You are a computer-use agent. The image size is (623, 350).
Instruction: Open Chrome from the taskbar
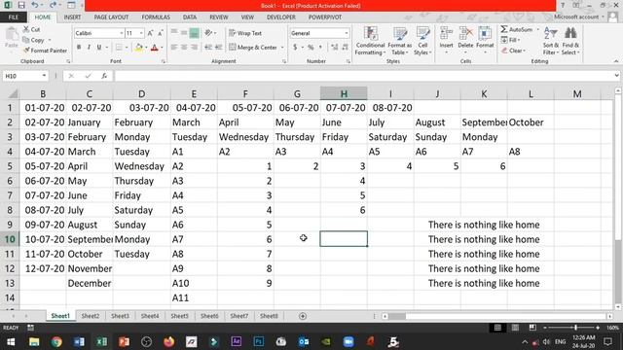point(56,341)
